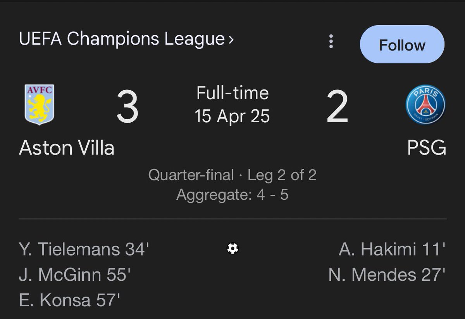Click the soccer ball goals icon
The image size is (465, 319).
232,248
